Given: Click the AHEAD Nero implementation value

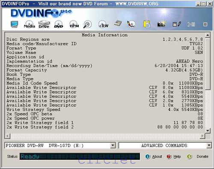Looking at the screenshot, I should point(190,61).
